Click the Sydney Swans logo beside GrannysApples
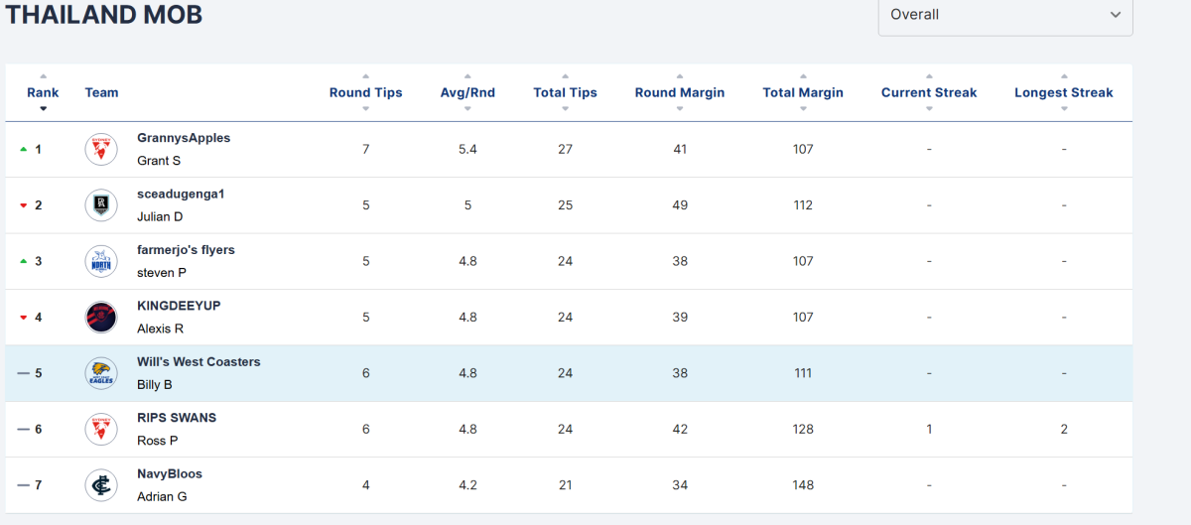The width and height of the screenshot is (1191, 525). click(x=101, y=149)
